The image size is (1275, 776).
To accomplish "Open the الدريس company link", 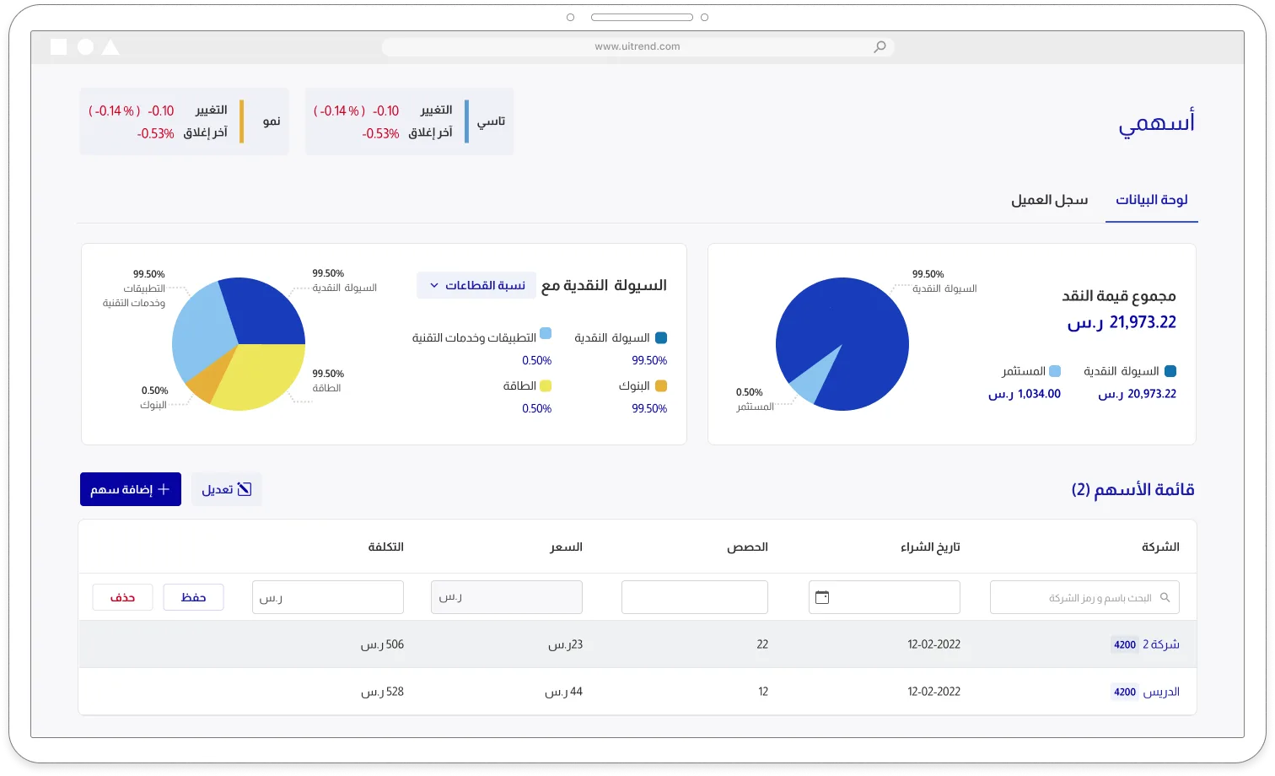I will pos(1161,692).
